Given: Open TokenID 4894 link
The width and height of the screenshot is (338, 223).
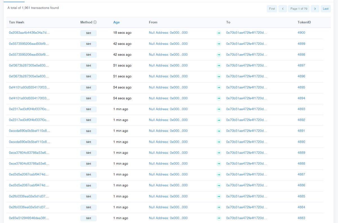Looking at the screenshot, I should coord(301,98).
